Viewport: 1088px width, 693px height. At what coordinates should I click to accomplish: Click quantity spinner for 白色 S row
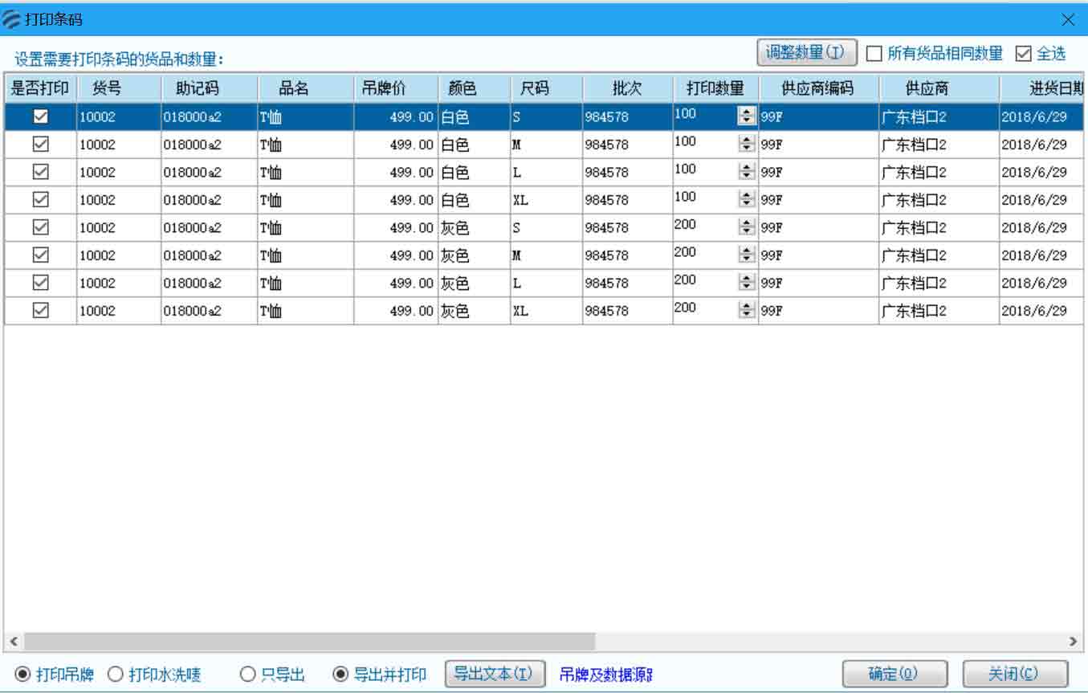(747, 117)
